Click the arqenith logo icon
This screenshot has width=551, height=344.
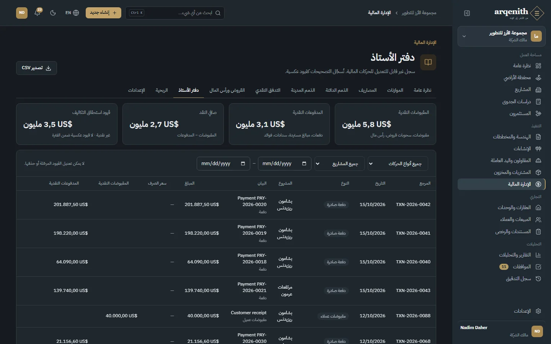click(x=537, y=13)
